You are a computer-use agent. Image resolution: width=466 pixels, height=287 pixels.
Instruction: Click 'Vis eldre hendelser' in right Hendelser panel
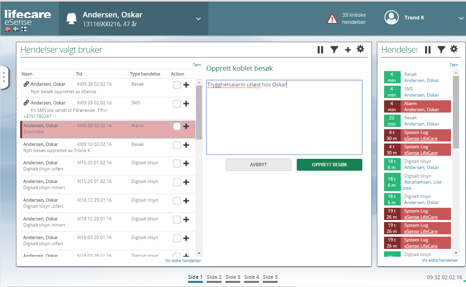(x=440, y=260)
